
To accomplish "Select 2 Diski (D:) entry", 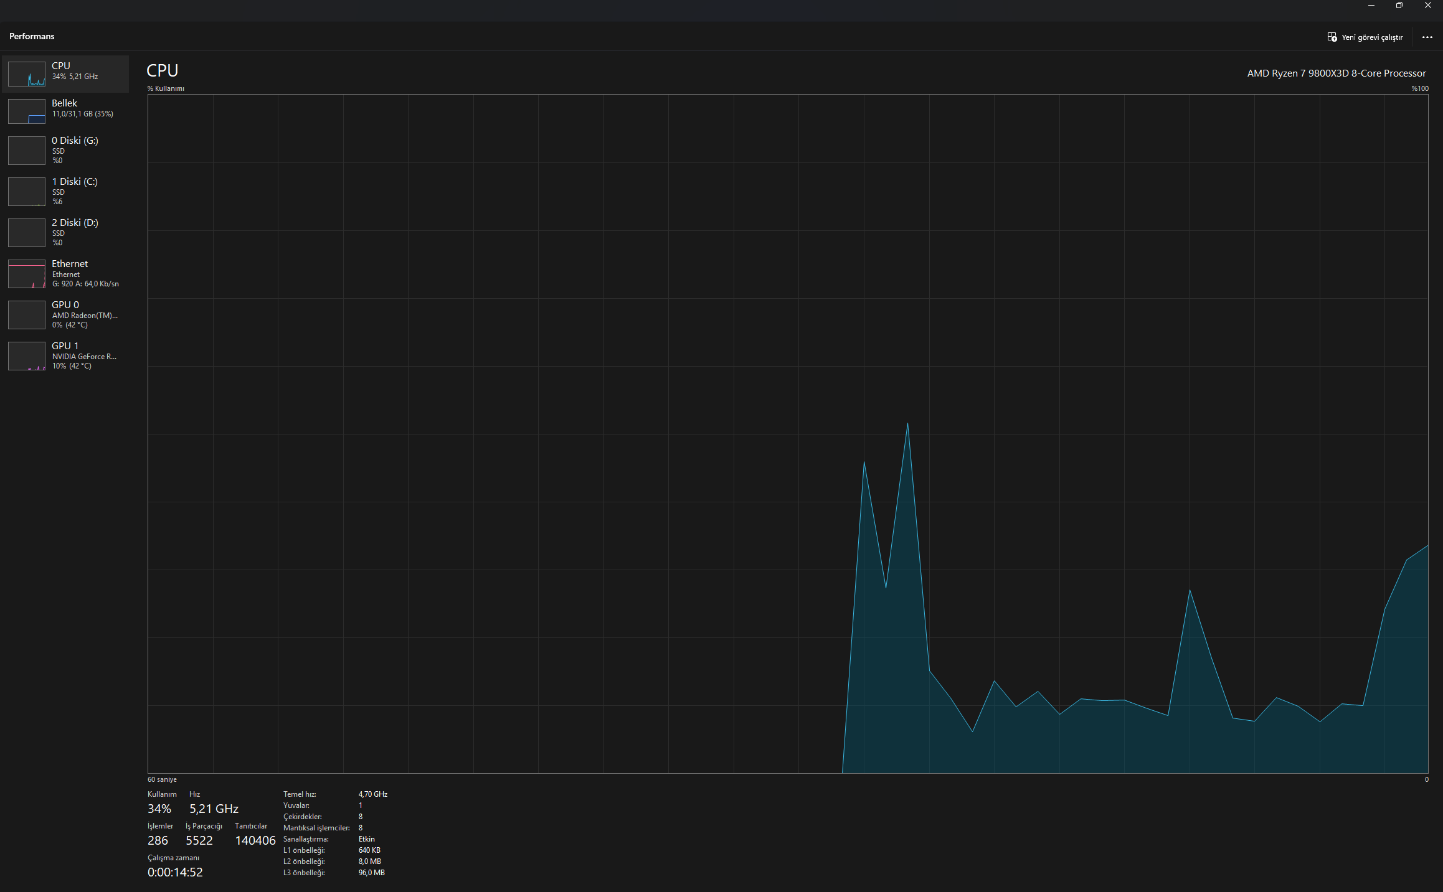I will 65,232.
